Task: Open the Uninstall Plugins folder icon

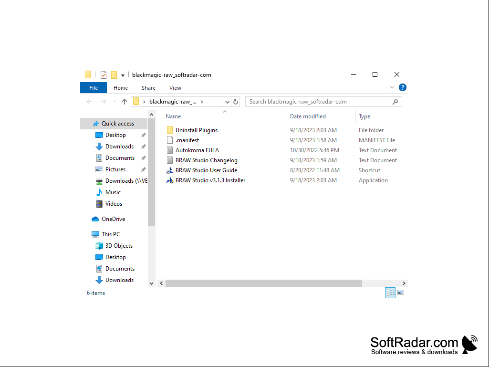Action: pyautogui.click(x=170, y=130)
